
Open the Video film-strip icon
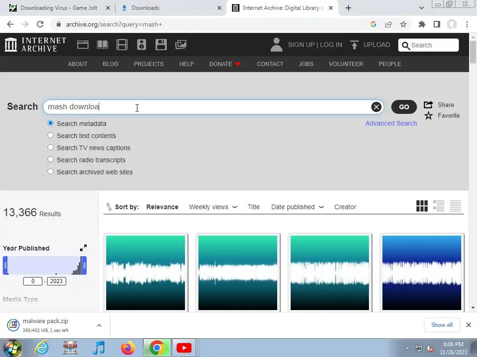point(122,45)
